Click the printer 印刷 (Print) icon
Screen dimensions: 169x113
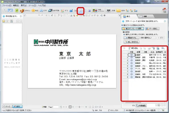(x=110, y=11)
